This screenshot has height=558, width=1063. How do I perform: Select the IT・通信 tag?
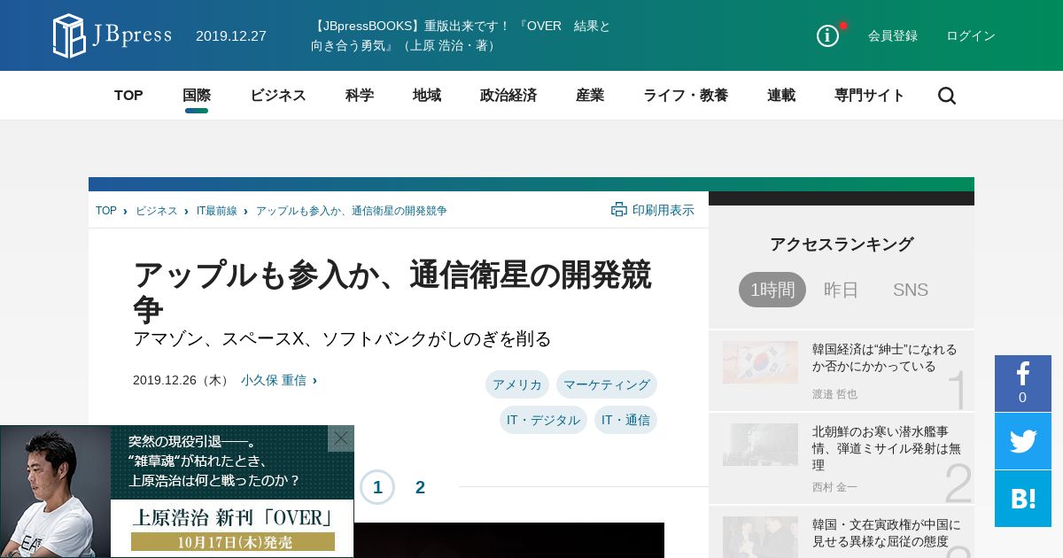point(625,420)
